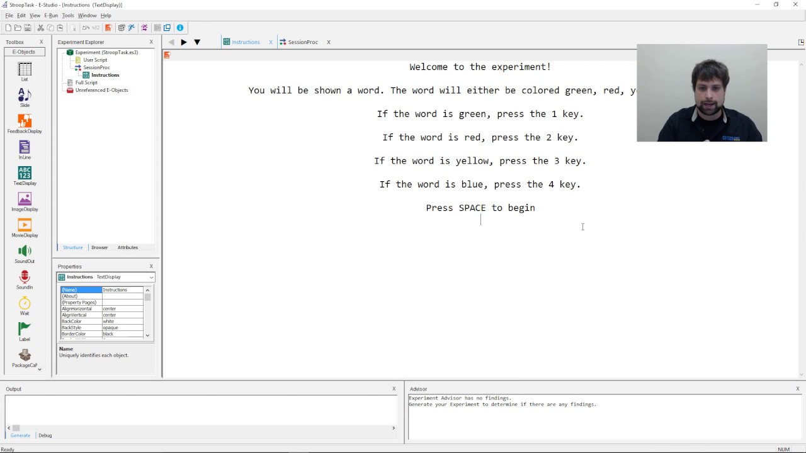This screenshot has width=806, height=453.
Task: Select the Structure tab in Explorer
Action: pyautogui.click(x=72, y=247)
